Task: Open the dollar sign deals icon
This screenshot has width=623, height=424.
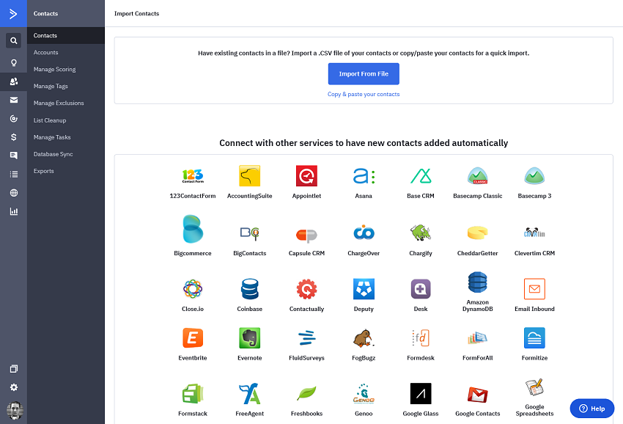Action: pyautogui.click(x=13, y=137)
